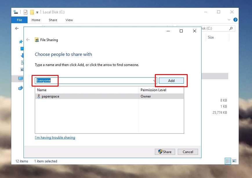Click the drive icon in title bar

(x=16, y=12)
